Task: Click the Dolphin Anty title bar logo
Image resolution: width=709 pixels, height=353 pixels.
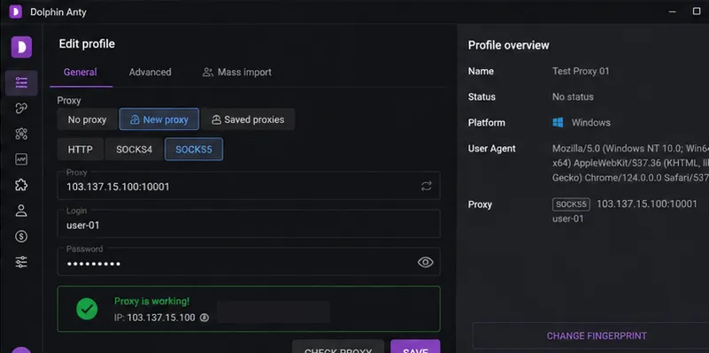Action: tap(15, 12)
